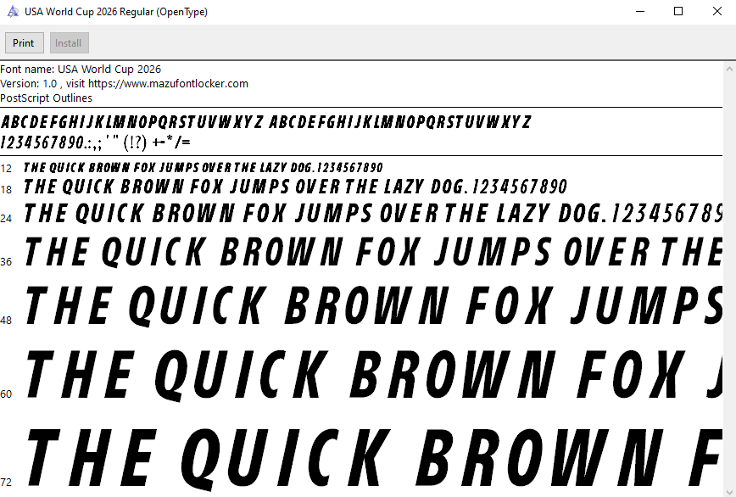
Task: Click the grayed-out Install button
Action: click(69, 43)
